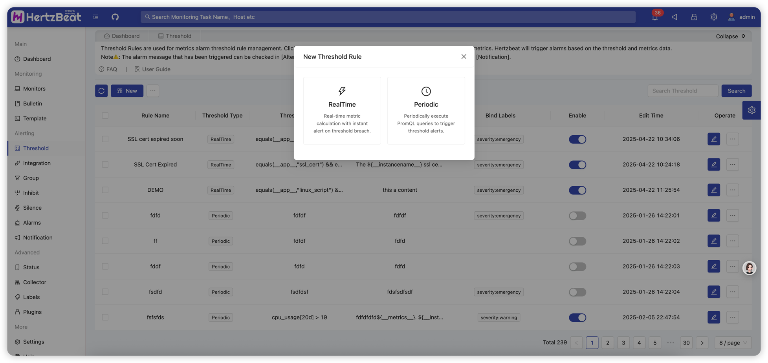This screenshot has width=768, height=363.
Task: Open settings gear icon in top bar
Action: (x=714, y=17)
